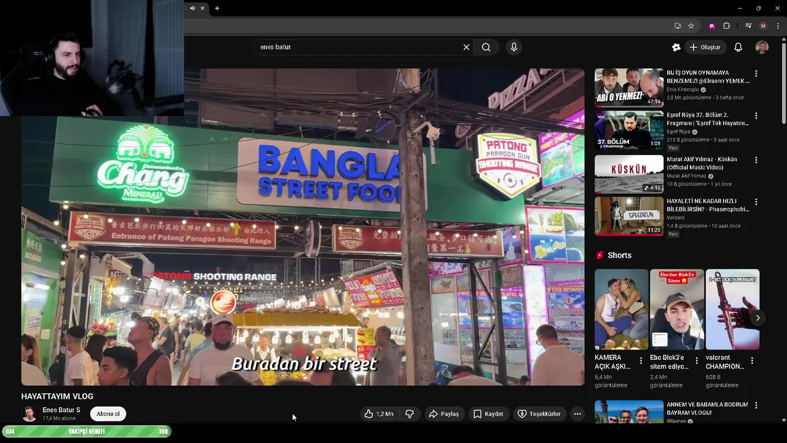The height and width of the screenshot is (443, 787).
Task: Click the video player area
Action: [x=303, y=226]
